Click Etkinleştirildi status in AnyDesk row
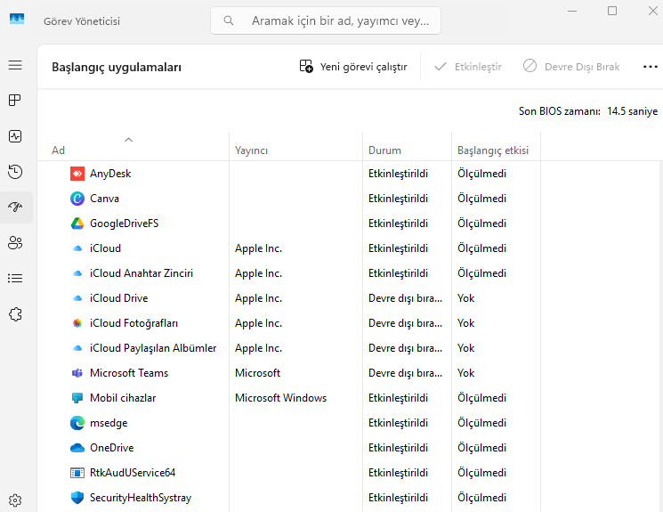 coord(398,174)
